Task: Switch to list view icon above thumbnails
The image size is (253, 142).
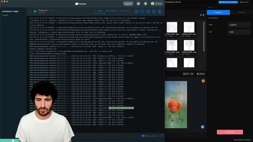Action: coord(203,15)
